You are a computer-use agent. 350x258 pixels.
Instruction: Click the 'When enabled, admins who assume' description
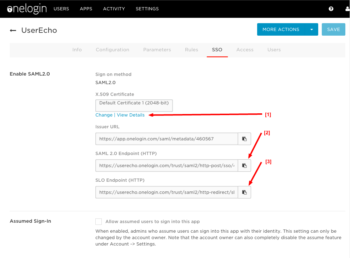tap(218, 237)
